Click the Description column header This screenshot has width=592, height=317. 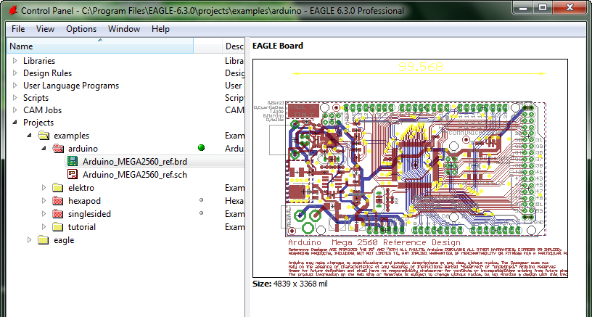coord(234,46)
